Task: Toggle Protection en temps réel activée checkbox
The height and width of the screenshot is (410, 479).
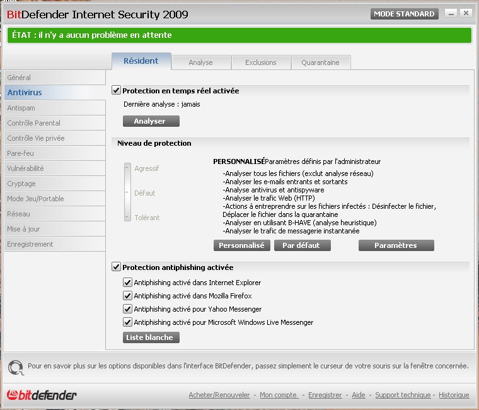Action: (116, 90)
